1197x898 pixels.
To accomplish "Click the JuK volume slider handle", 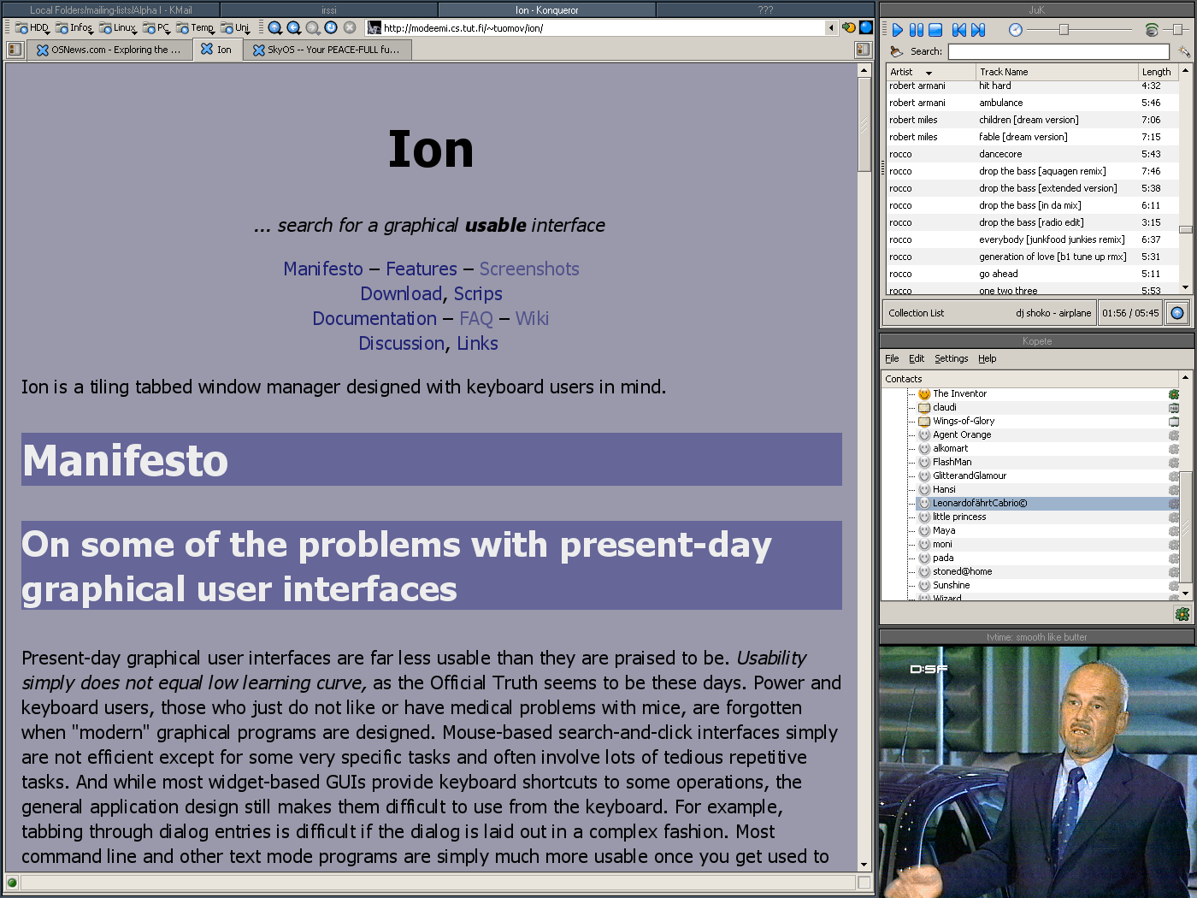I will tap(1177, 30).
